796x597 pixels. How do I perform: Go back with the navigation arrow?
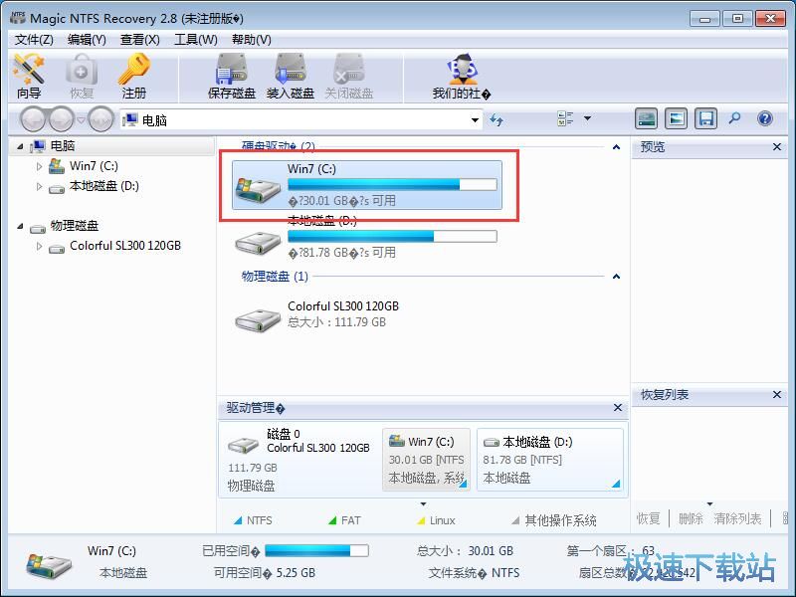35,119
